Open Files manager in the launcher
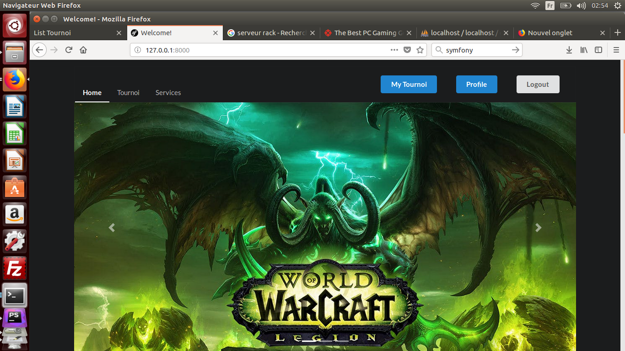This screenshot has width=625, height=351. pos(15,52)
